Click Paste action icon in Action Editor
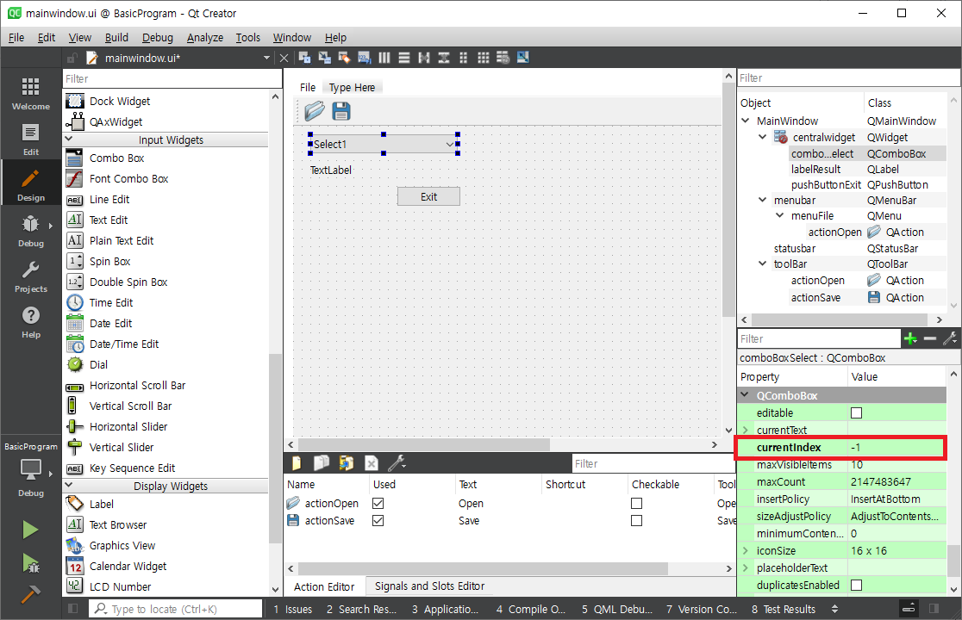 [x=346, y=463]
